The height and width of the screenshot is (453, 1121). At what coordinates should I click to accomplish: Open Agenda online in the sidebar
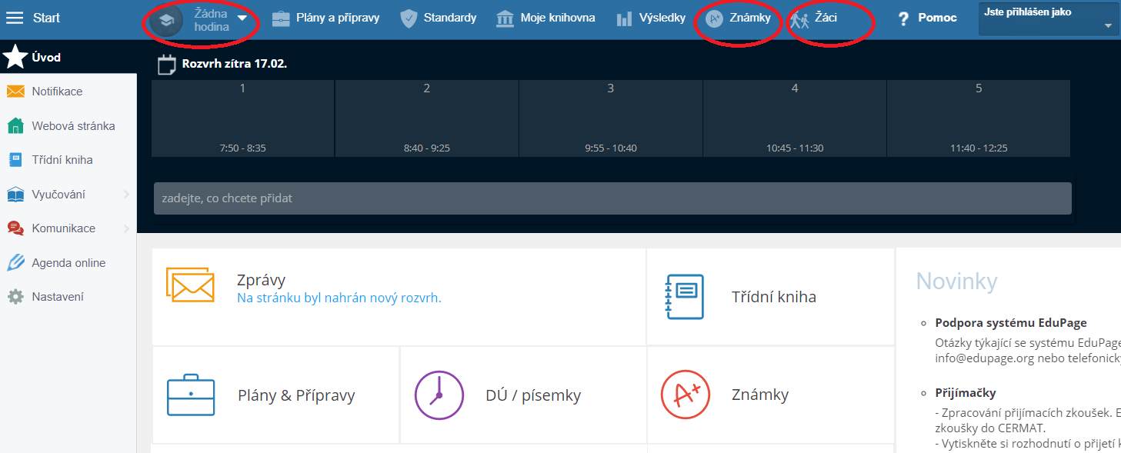pos(68,263)
